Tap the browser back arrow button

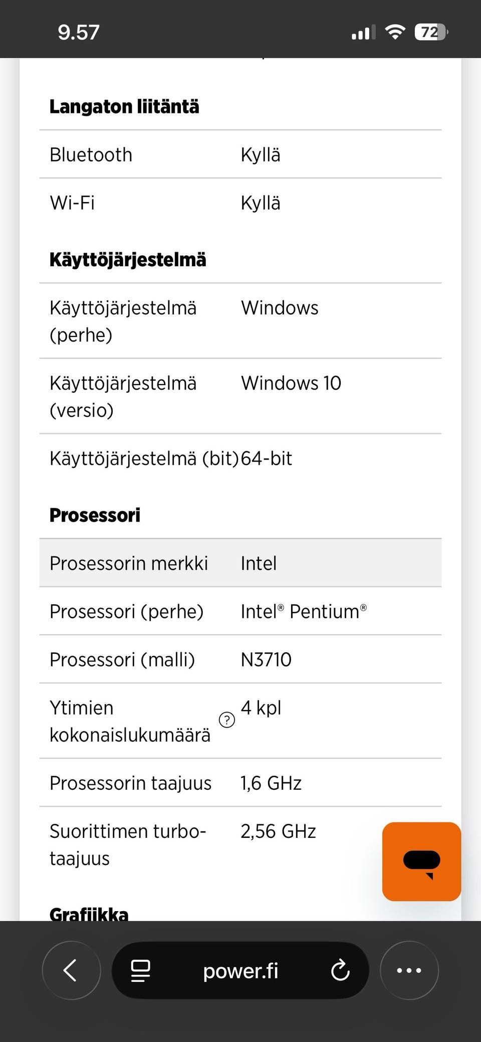tap(71, 970)
